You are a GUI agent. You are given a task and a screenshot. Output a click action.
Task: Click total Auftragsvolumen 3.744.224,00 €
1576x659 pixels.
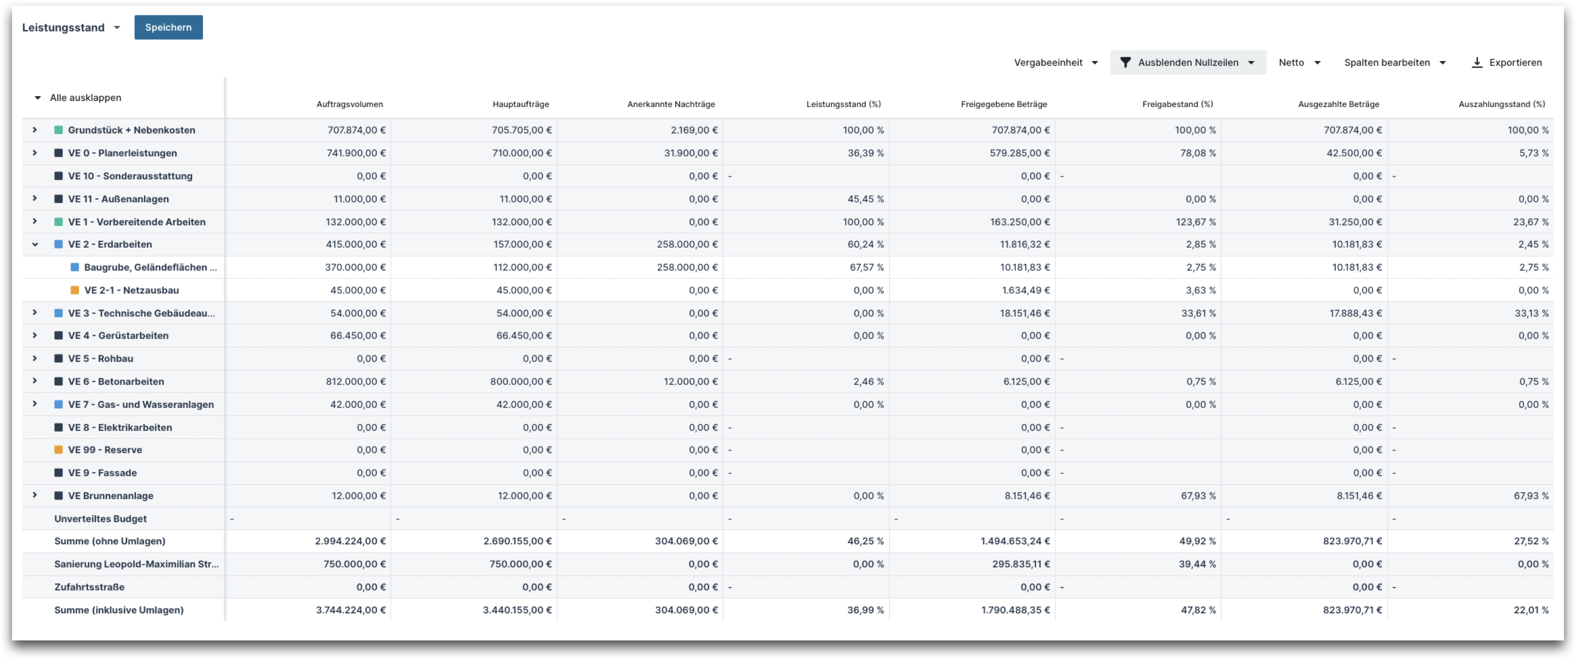click(351, 609)
